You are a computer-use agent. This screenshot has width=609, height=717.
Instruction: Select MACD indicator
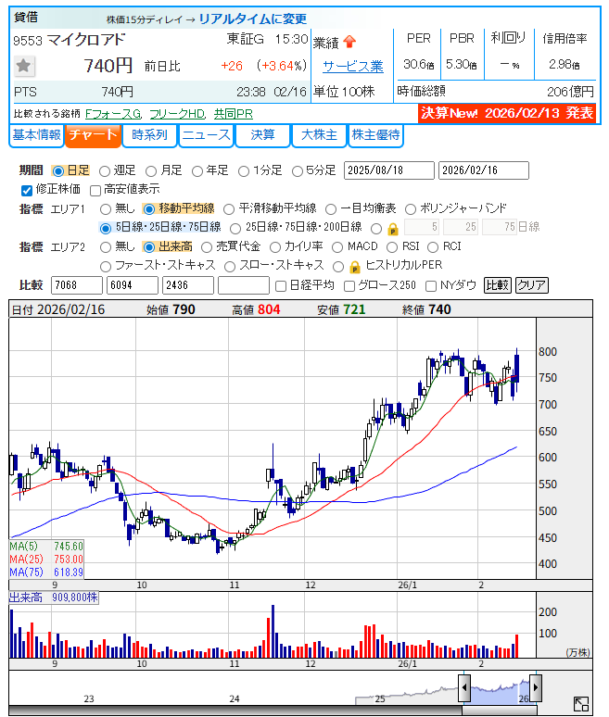coord(337,247)
